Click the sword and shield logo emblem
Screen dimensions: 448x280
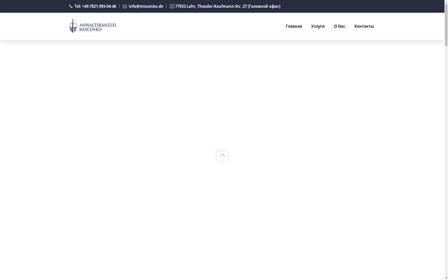coord(73,26)
